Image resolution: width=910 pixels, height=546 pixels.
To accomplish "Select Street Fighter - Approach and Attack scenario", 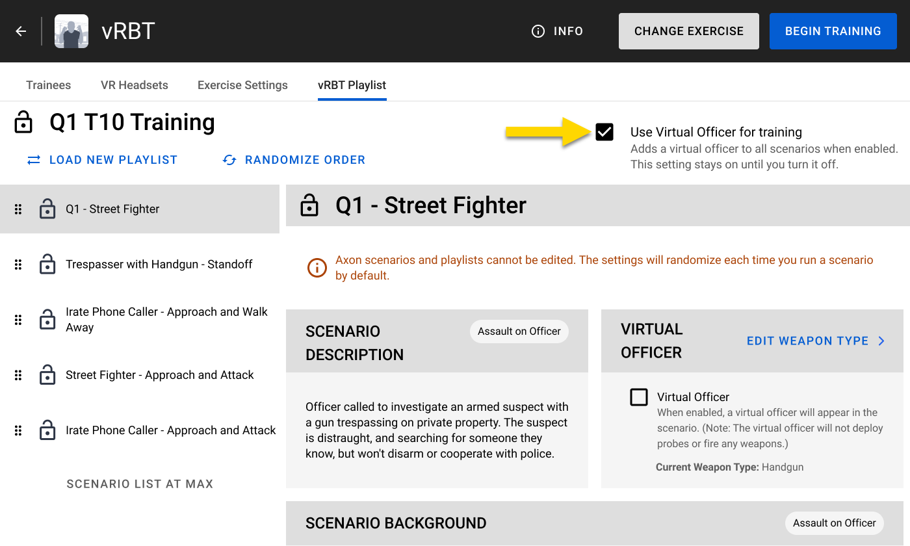I will pyautogui.click(x=160, y=375).
